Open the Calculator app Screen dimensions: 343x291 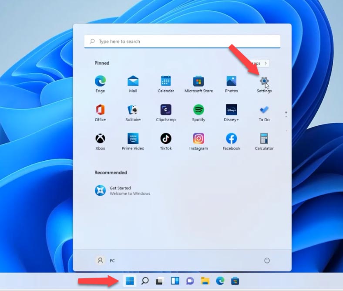(264, 142)
